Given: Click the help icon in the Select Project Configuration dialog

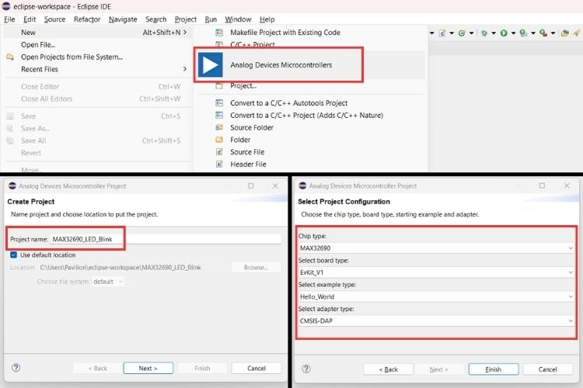Looking at the screenshot, I should click(306, 369).
